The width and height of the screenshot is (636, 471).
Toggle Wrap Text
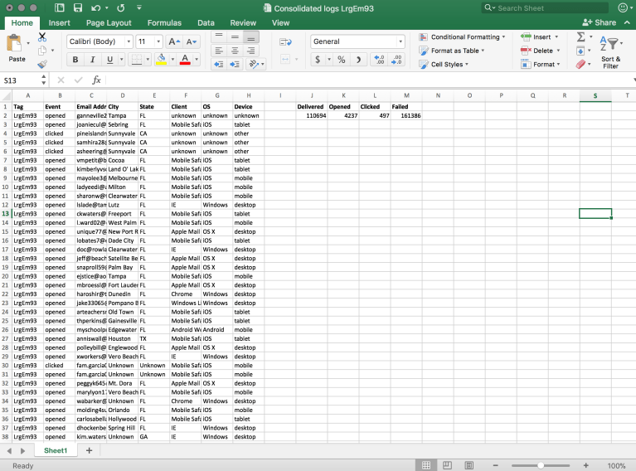285,41
